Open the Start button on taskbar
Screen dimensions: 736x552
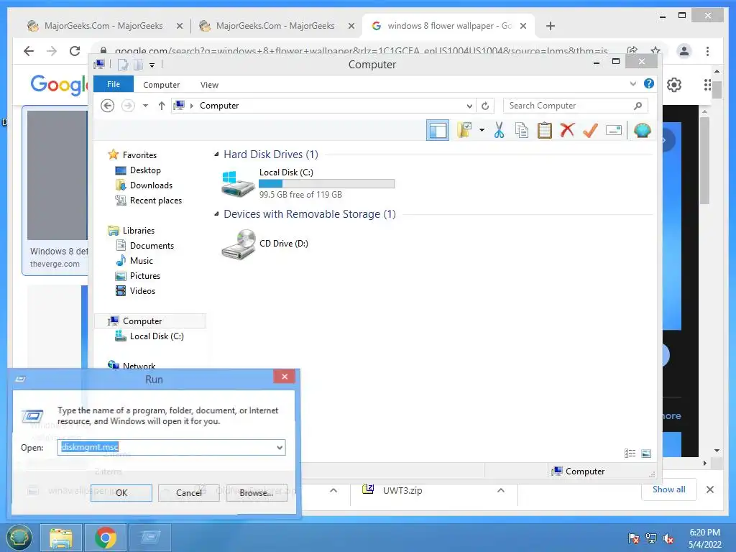(19, 538)
